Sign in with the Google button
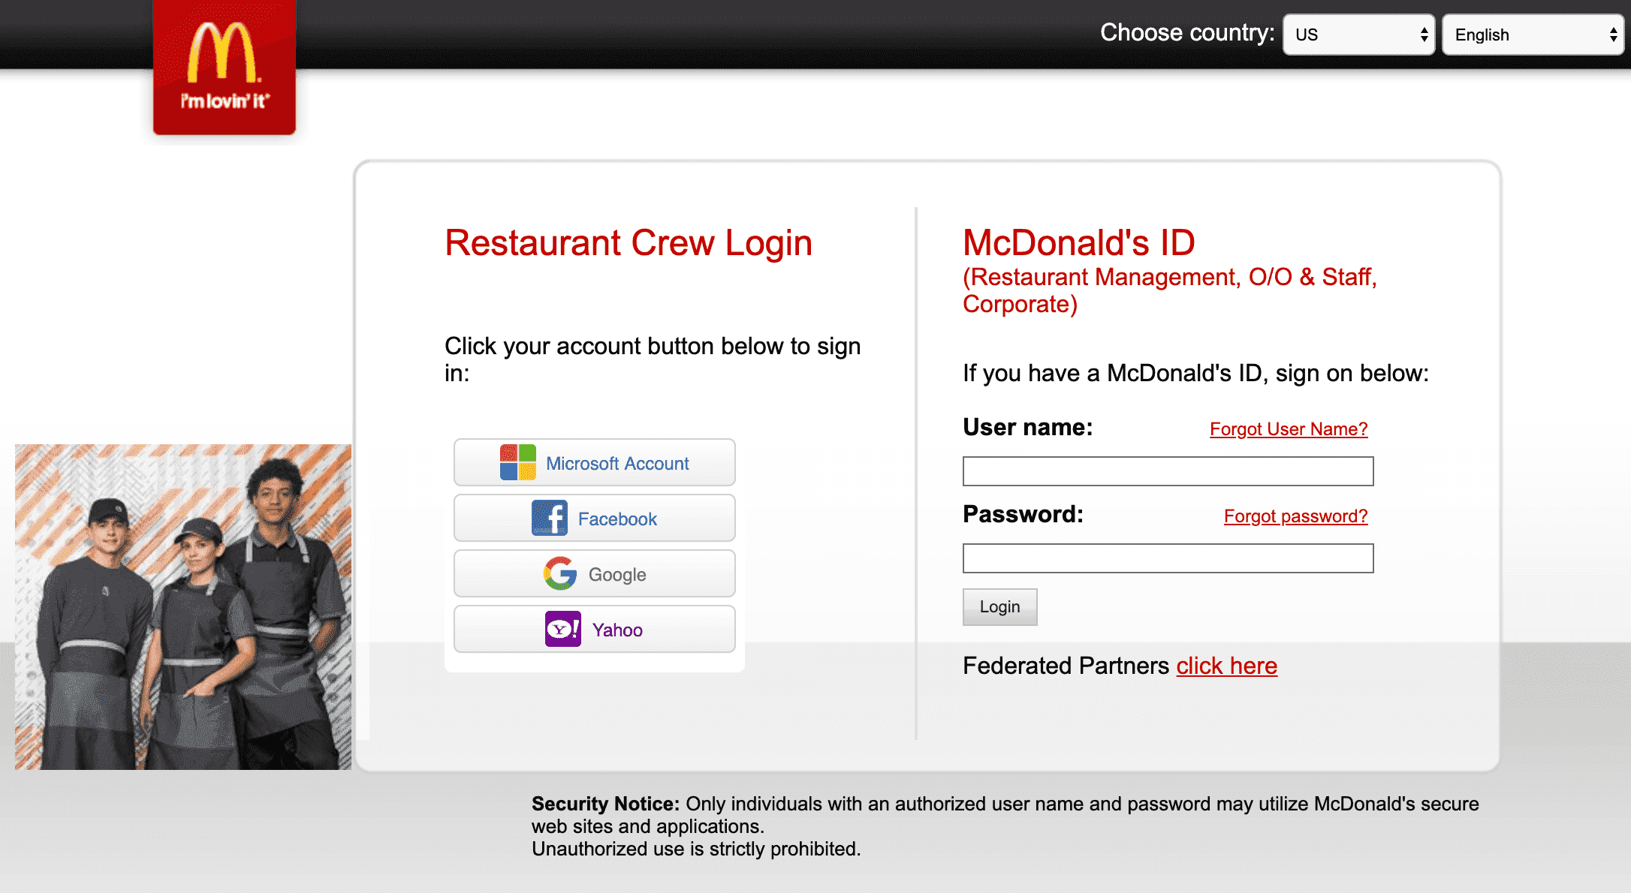Viewport: 1631px width, 893px height. click(595, 573)
